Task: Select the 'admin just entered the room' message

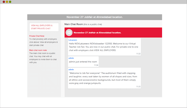Action: [x=83, y=62]
